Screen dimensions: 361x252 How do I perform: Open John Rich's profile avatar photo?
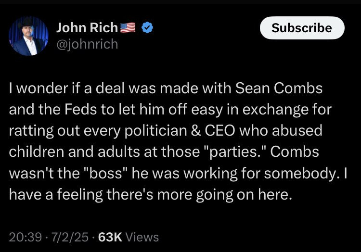click(x=29, y=36)
